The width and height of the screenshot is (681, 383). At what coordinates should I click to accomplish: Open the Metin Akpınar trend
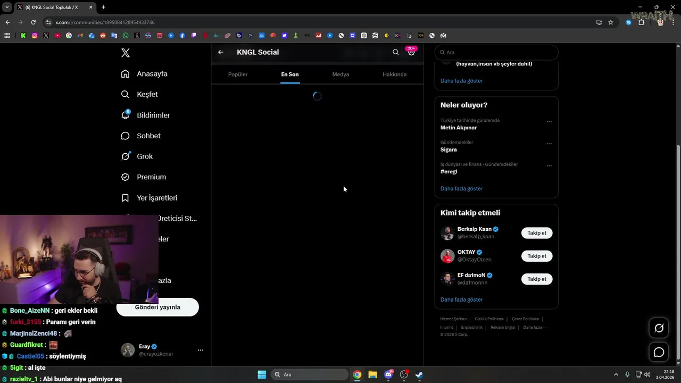[459, 128]
